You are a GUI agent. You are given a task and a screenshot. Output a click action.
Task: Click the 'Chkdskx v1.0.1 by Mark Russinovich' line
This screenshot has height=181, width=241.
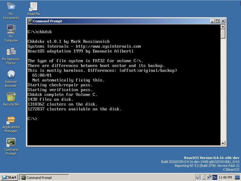[69, 42]
